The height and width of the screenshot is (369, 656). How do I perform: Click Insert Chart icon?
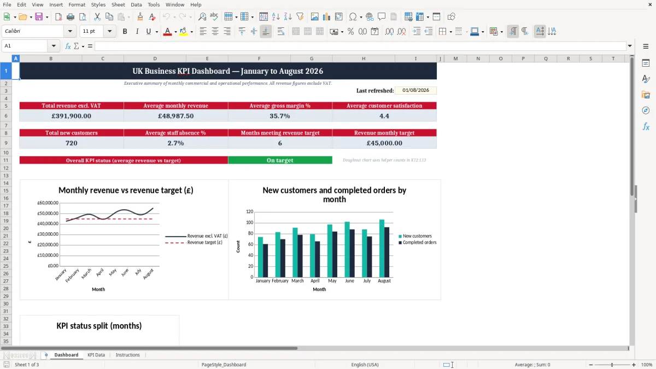[327, 17]
